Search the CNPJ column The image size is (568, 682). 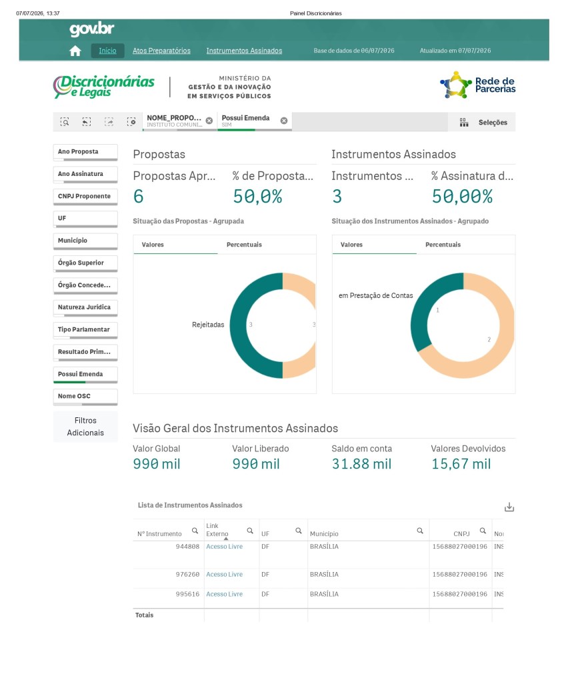(483, 531)
